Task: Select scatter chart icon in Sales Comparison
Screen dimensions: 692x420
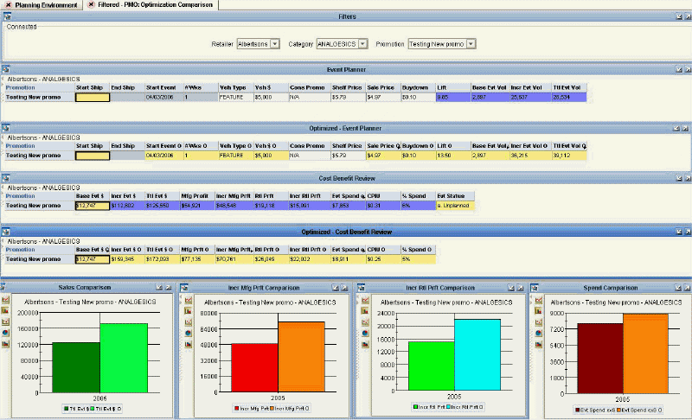Action: [x=5, y=321]
